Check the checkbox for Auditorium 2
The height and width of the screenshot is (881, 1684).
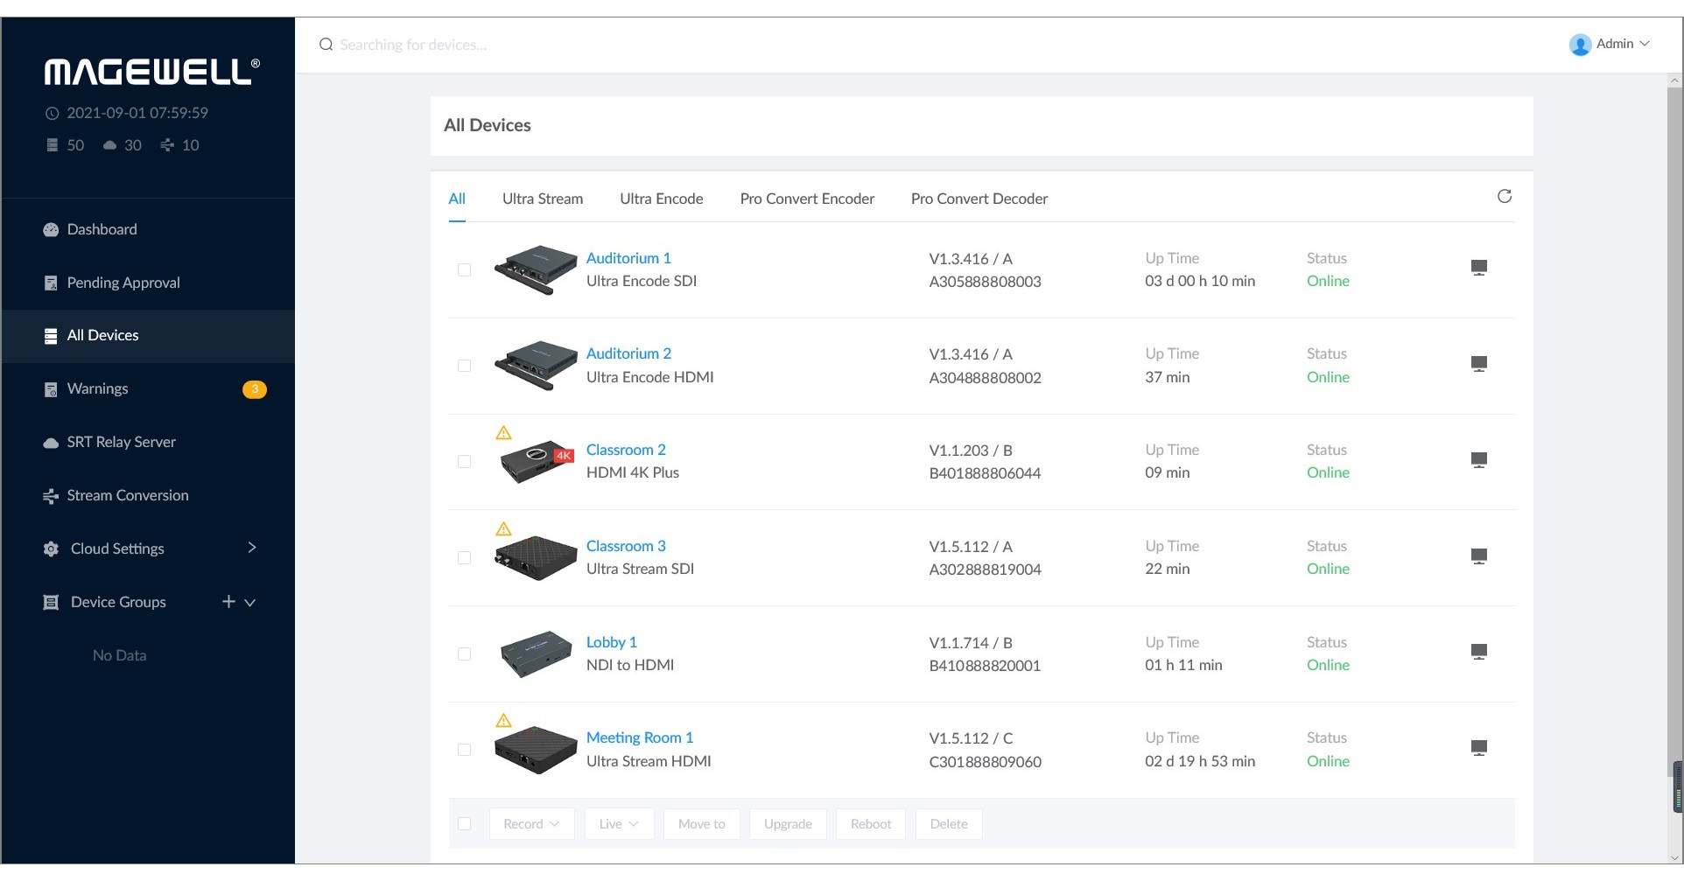click(x=465, y=366)
